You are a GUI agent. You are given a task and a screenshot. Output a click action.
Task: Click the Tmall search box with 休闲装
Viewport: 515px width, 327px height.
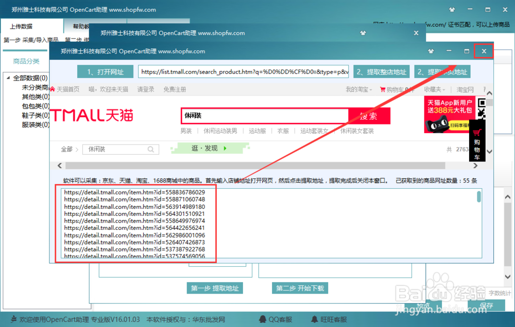click(265, 116)
